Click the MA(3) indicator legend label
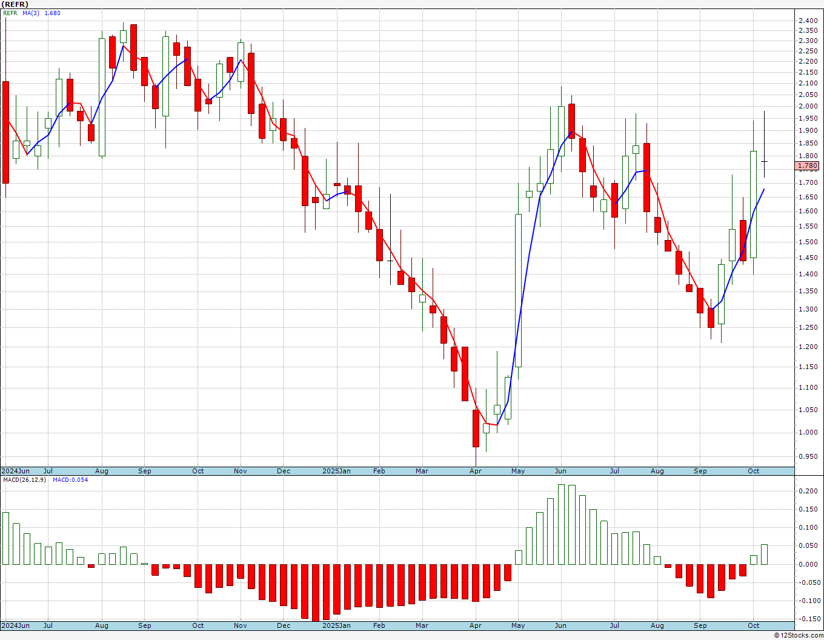The width and height of the screenshot is (824, 640). (x=31, y=13)
